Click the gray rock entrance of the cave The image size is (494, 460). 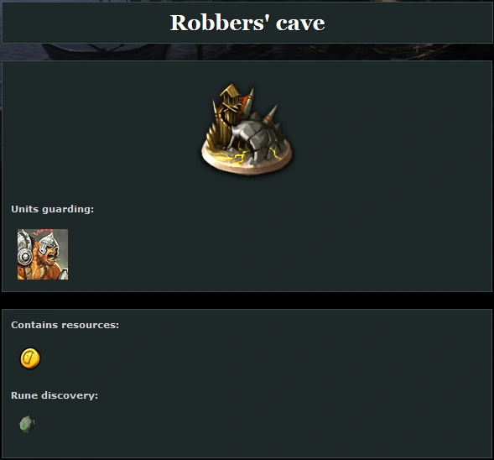tap(257, 139)
